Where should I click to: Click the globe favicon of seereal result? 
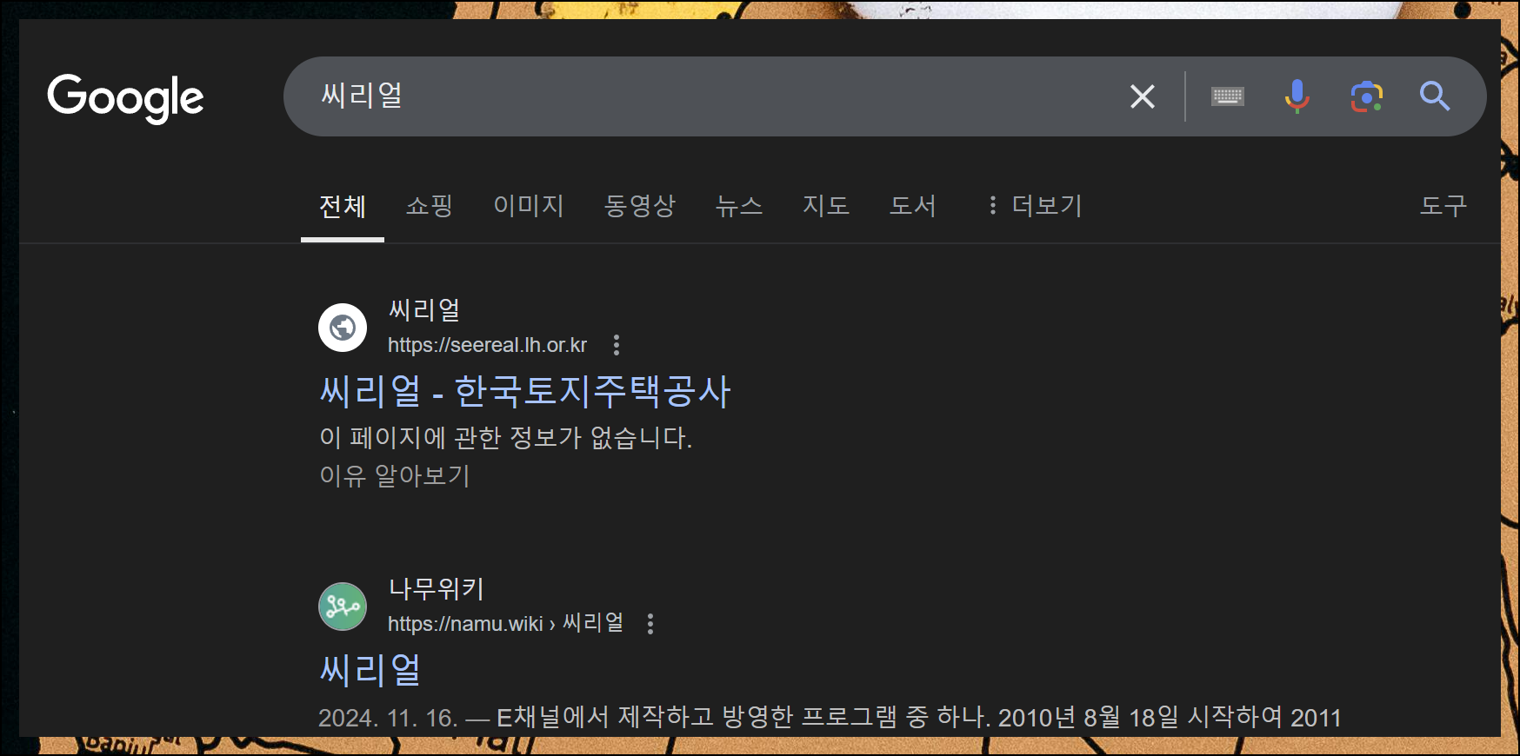pyautogui.click(x=343, y=328)
